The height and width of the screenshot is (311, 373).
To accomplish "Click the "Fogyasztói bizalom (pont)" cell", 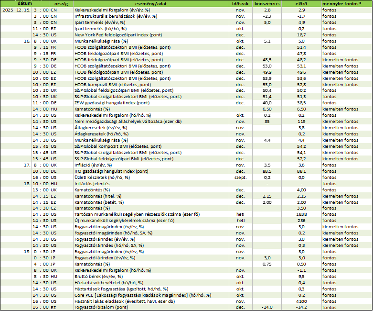I will tap(151, 308).
